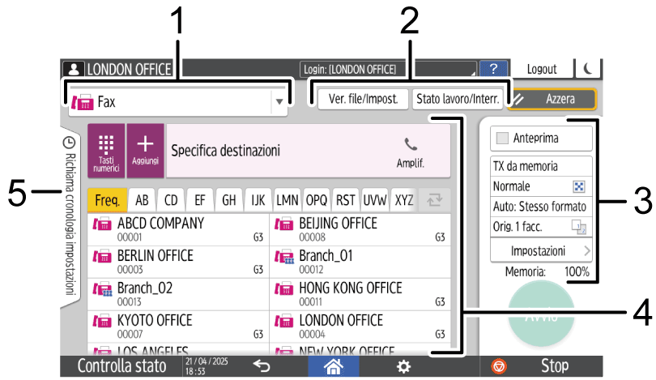This screenshot has width=656, height=380.
Task: Tap fax icon of HONG KONG OFFICE
Action: (x=284, y=289)
